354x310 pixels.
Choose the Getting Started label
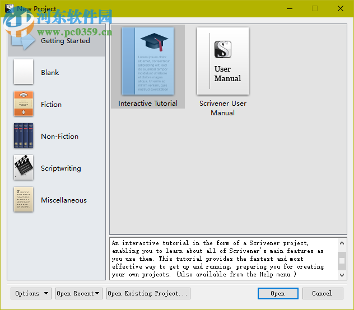click(66, 41)
